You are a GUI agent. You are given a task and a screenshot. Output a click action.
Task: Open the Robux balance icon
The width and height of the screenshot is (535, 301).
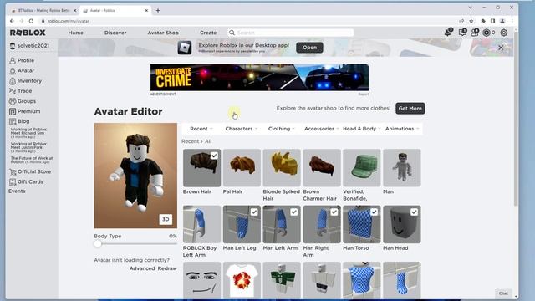pos(487,33)
